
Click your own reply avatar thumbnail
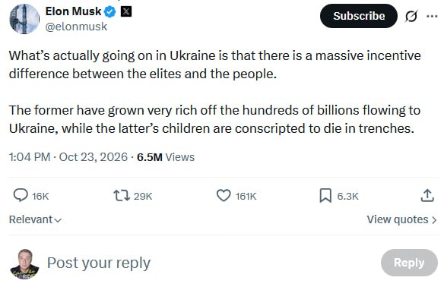coord(24,264)
